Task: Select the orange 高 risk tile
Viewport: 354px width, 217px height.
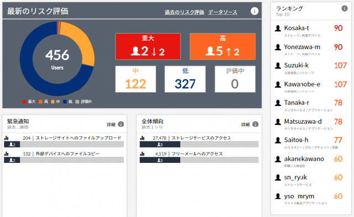Action: tap(222, 46)
